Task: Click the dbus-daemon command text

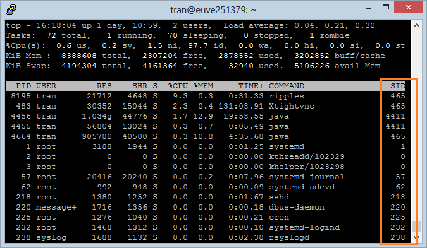Action: tap(297, 207)
